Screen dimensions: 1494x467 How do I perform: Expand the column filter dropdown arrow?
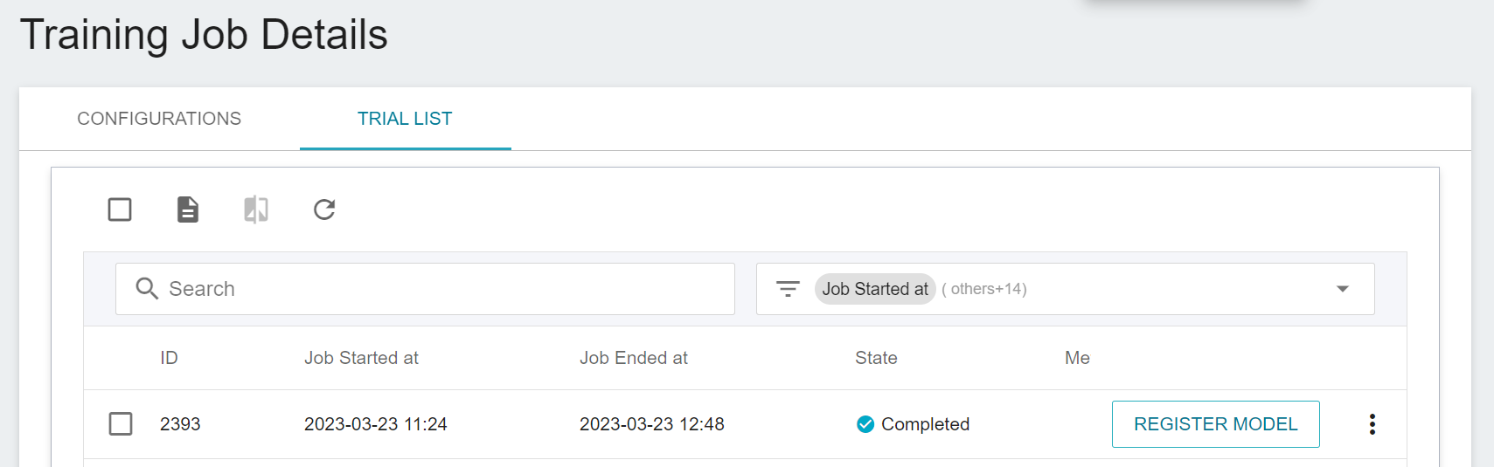[1343, 289]
